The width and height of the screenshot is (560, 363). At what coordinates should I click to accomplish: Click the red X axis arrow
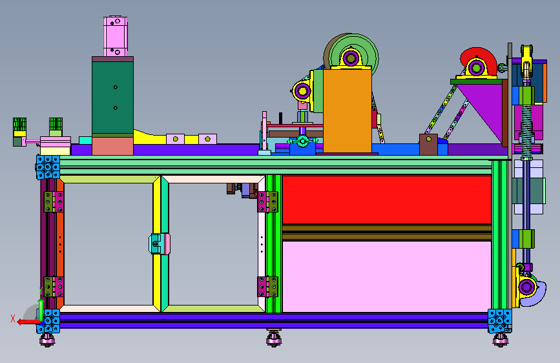(28, 322)
